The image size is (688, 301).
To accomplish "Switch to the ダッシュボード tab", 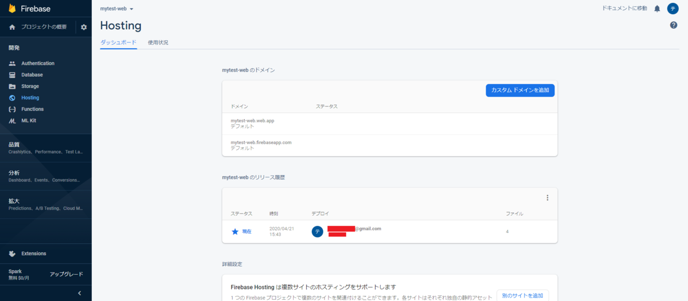I will coord(118,42).
